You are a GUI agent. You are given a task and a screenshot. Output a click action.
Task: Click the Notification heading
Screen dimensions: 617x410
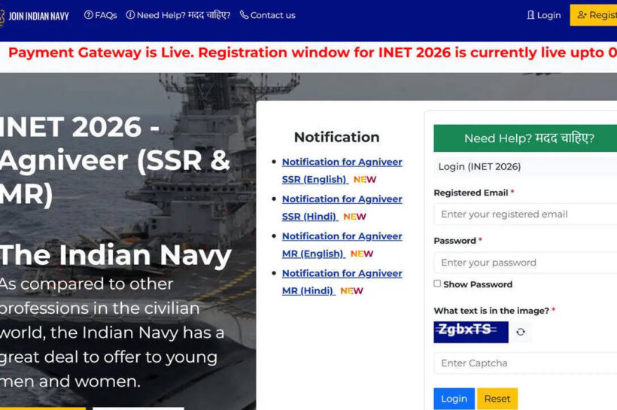tap(337, 137)
